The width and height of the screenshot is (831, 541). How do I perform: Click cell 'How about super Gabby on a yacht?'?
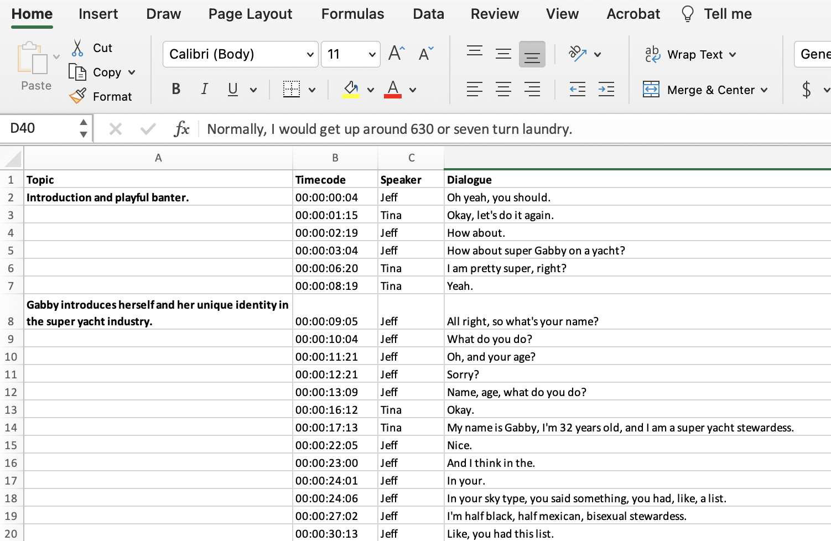pyautogui.click(x=637, y=251)
